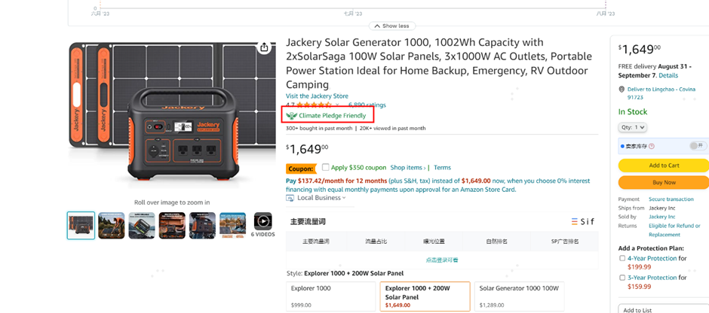Click the share icon on product image

coord(264,47)
